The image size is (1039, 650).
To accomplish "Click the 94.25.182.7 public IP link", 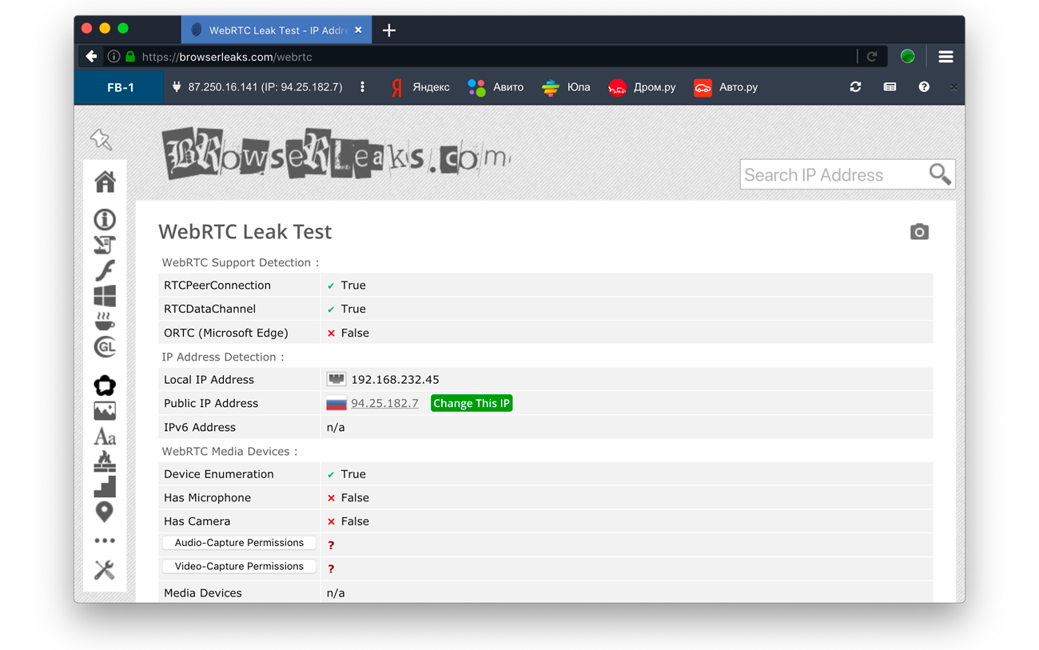I will coord(384,403).
